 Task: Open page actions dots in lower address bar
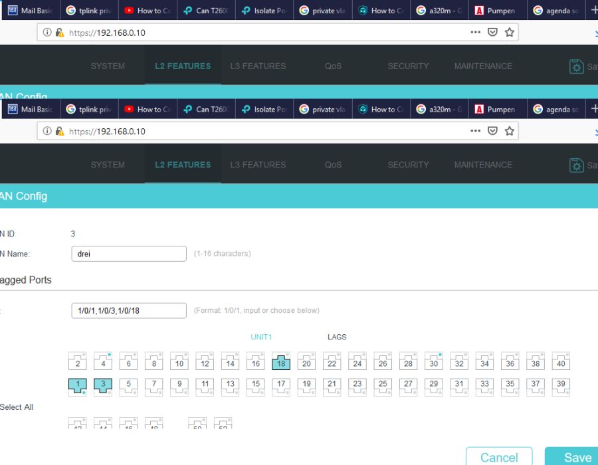click(476, 131)
